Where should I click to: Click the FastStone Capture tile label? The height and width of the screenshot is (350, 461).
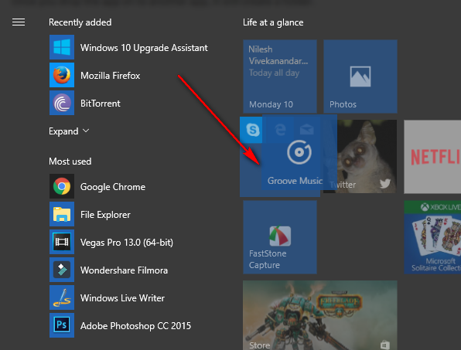pos(268,260)
